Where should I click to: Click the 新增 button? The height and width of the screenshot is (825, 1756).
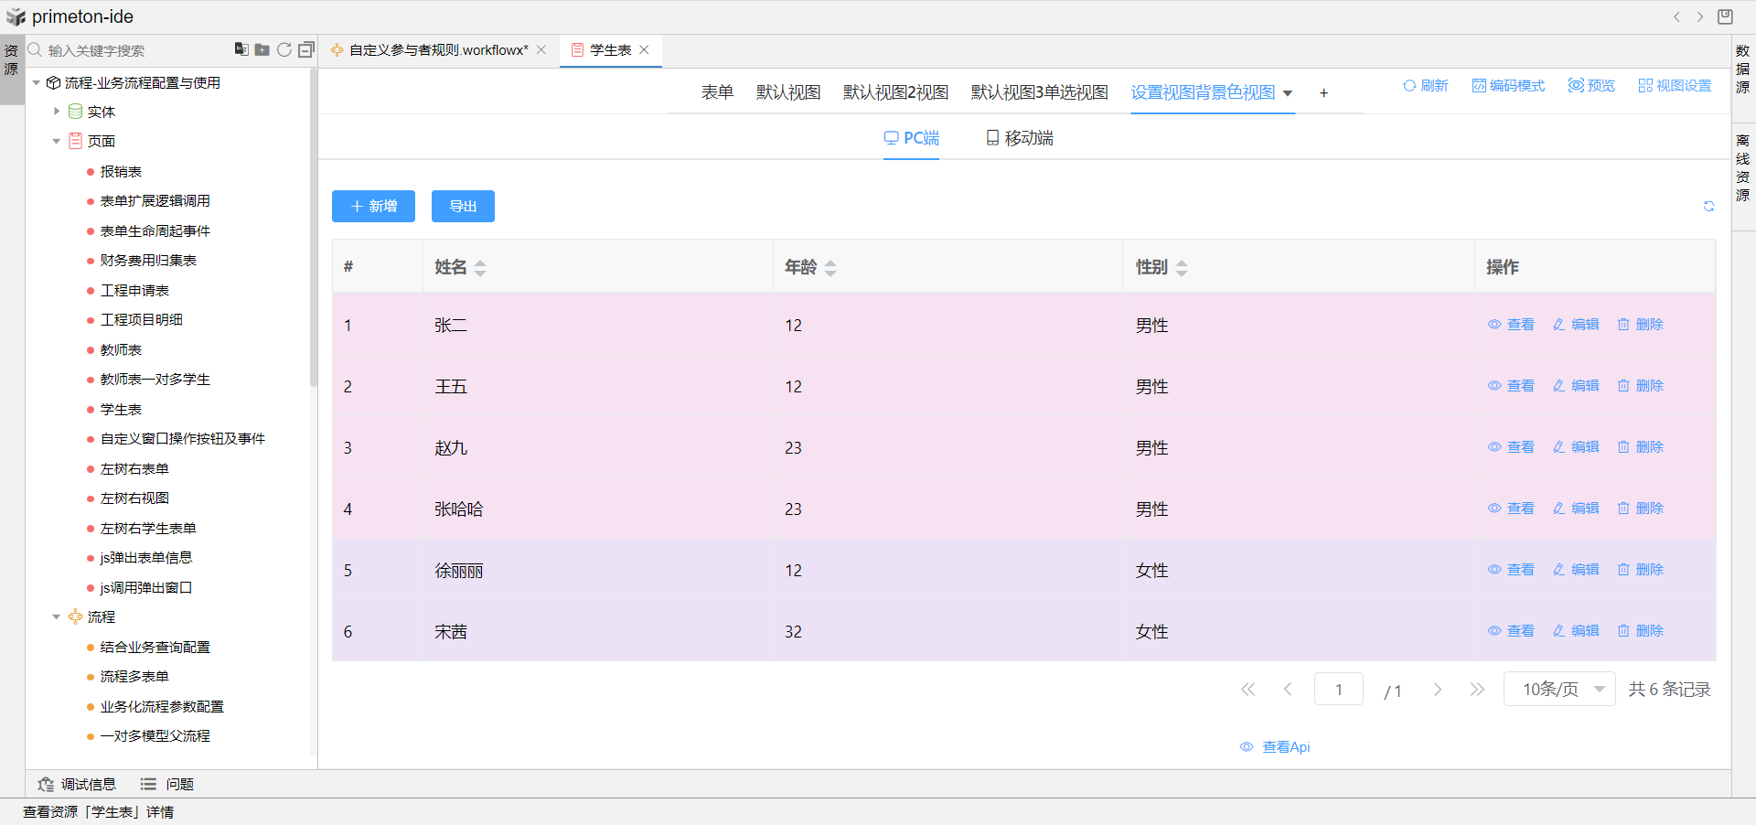coord(373,207)
